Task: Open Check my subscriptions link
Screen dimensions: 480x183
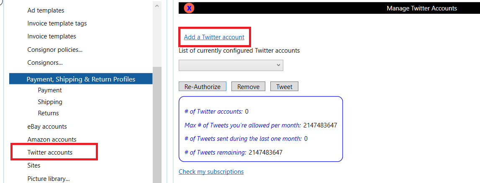Action: point(211,172)
